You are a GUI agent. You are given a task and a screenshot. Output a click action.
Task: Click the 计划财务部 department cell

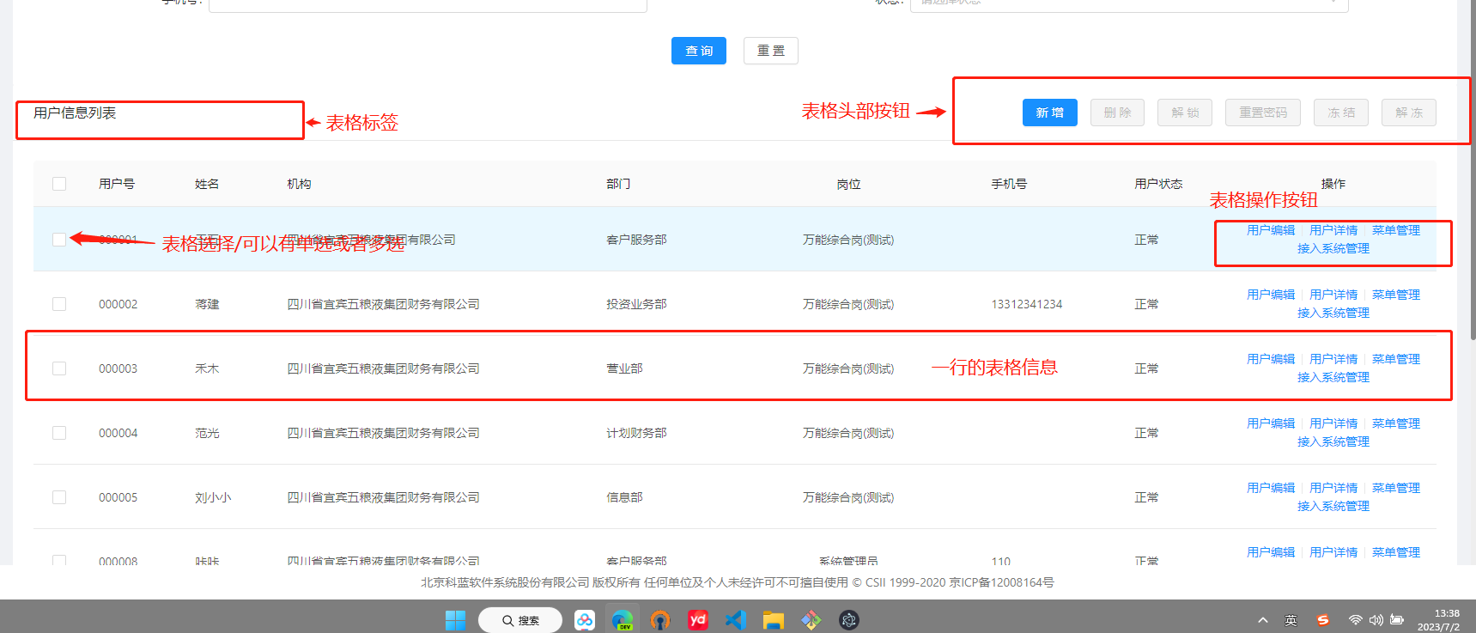pos(636,433)
